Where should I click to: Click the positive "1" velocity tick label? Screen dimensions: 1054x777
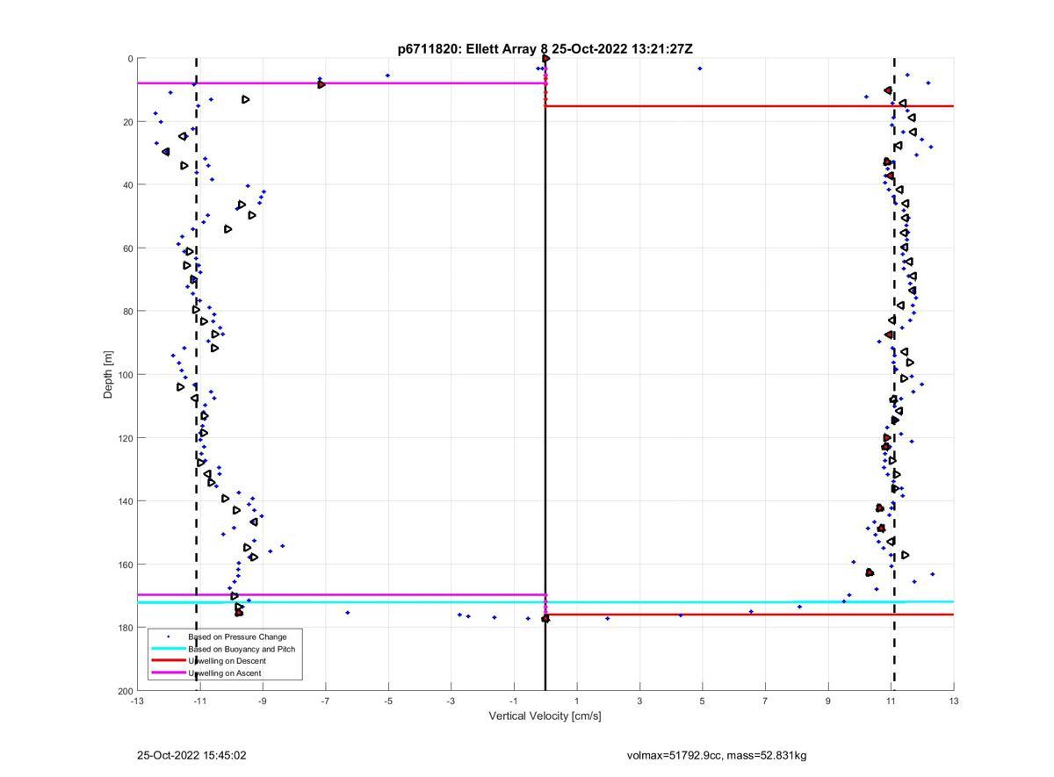point(577,701)
